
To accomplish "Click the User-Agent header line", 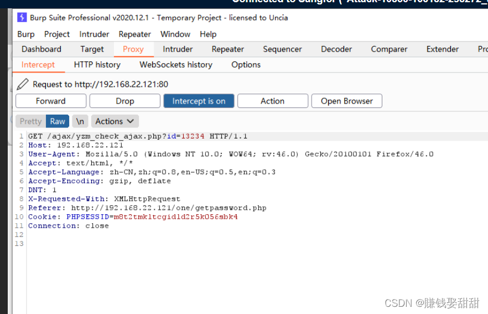I will coord(231,154).
